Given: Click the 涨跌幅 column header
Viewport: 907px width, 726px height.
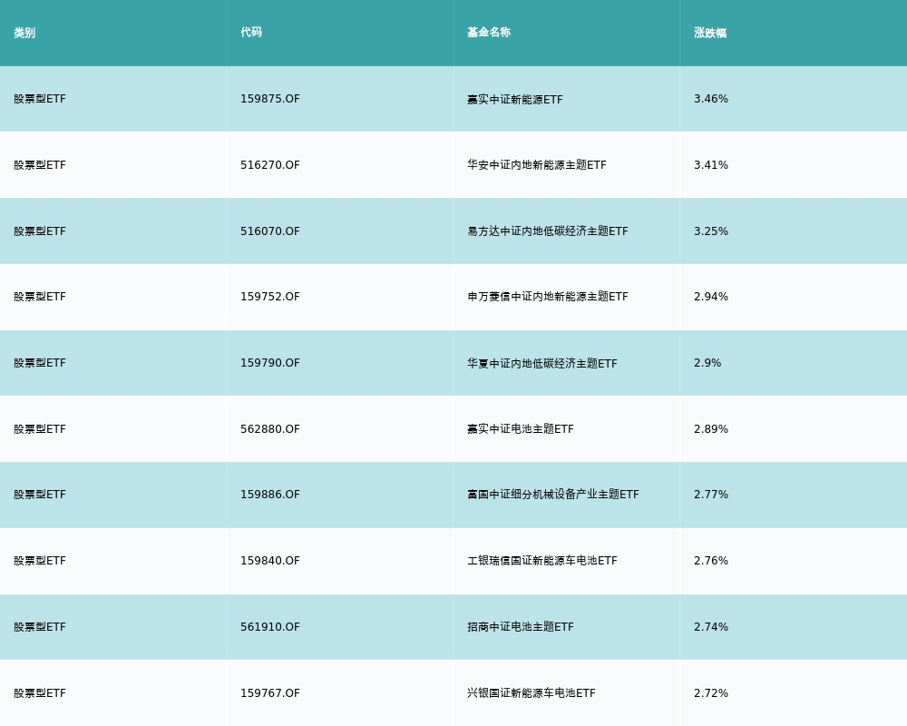Looking at the screenshot, I should [x=710, y=33].
